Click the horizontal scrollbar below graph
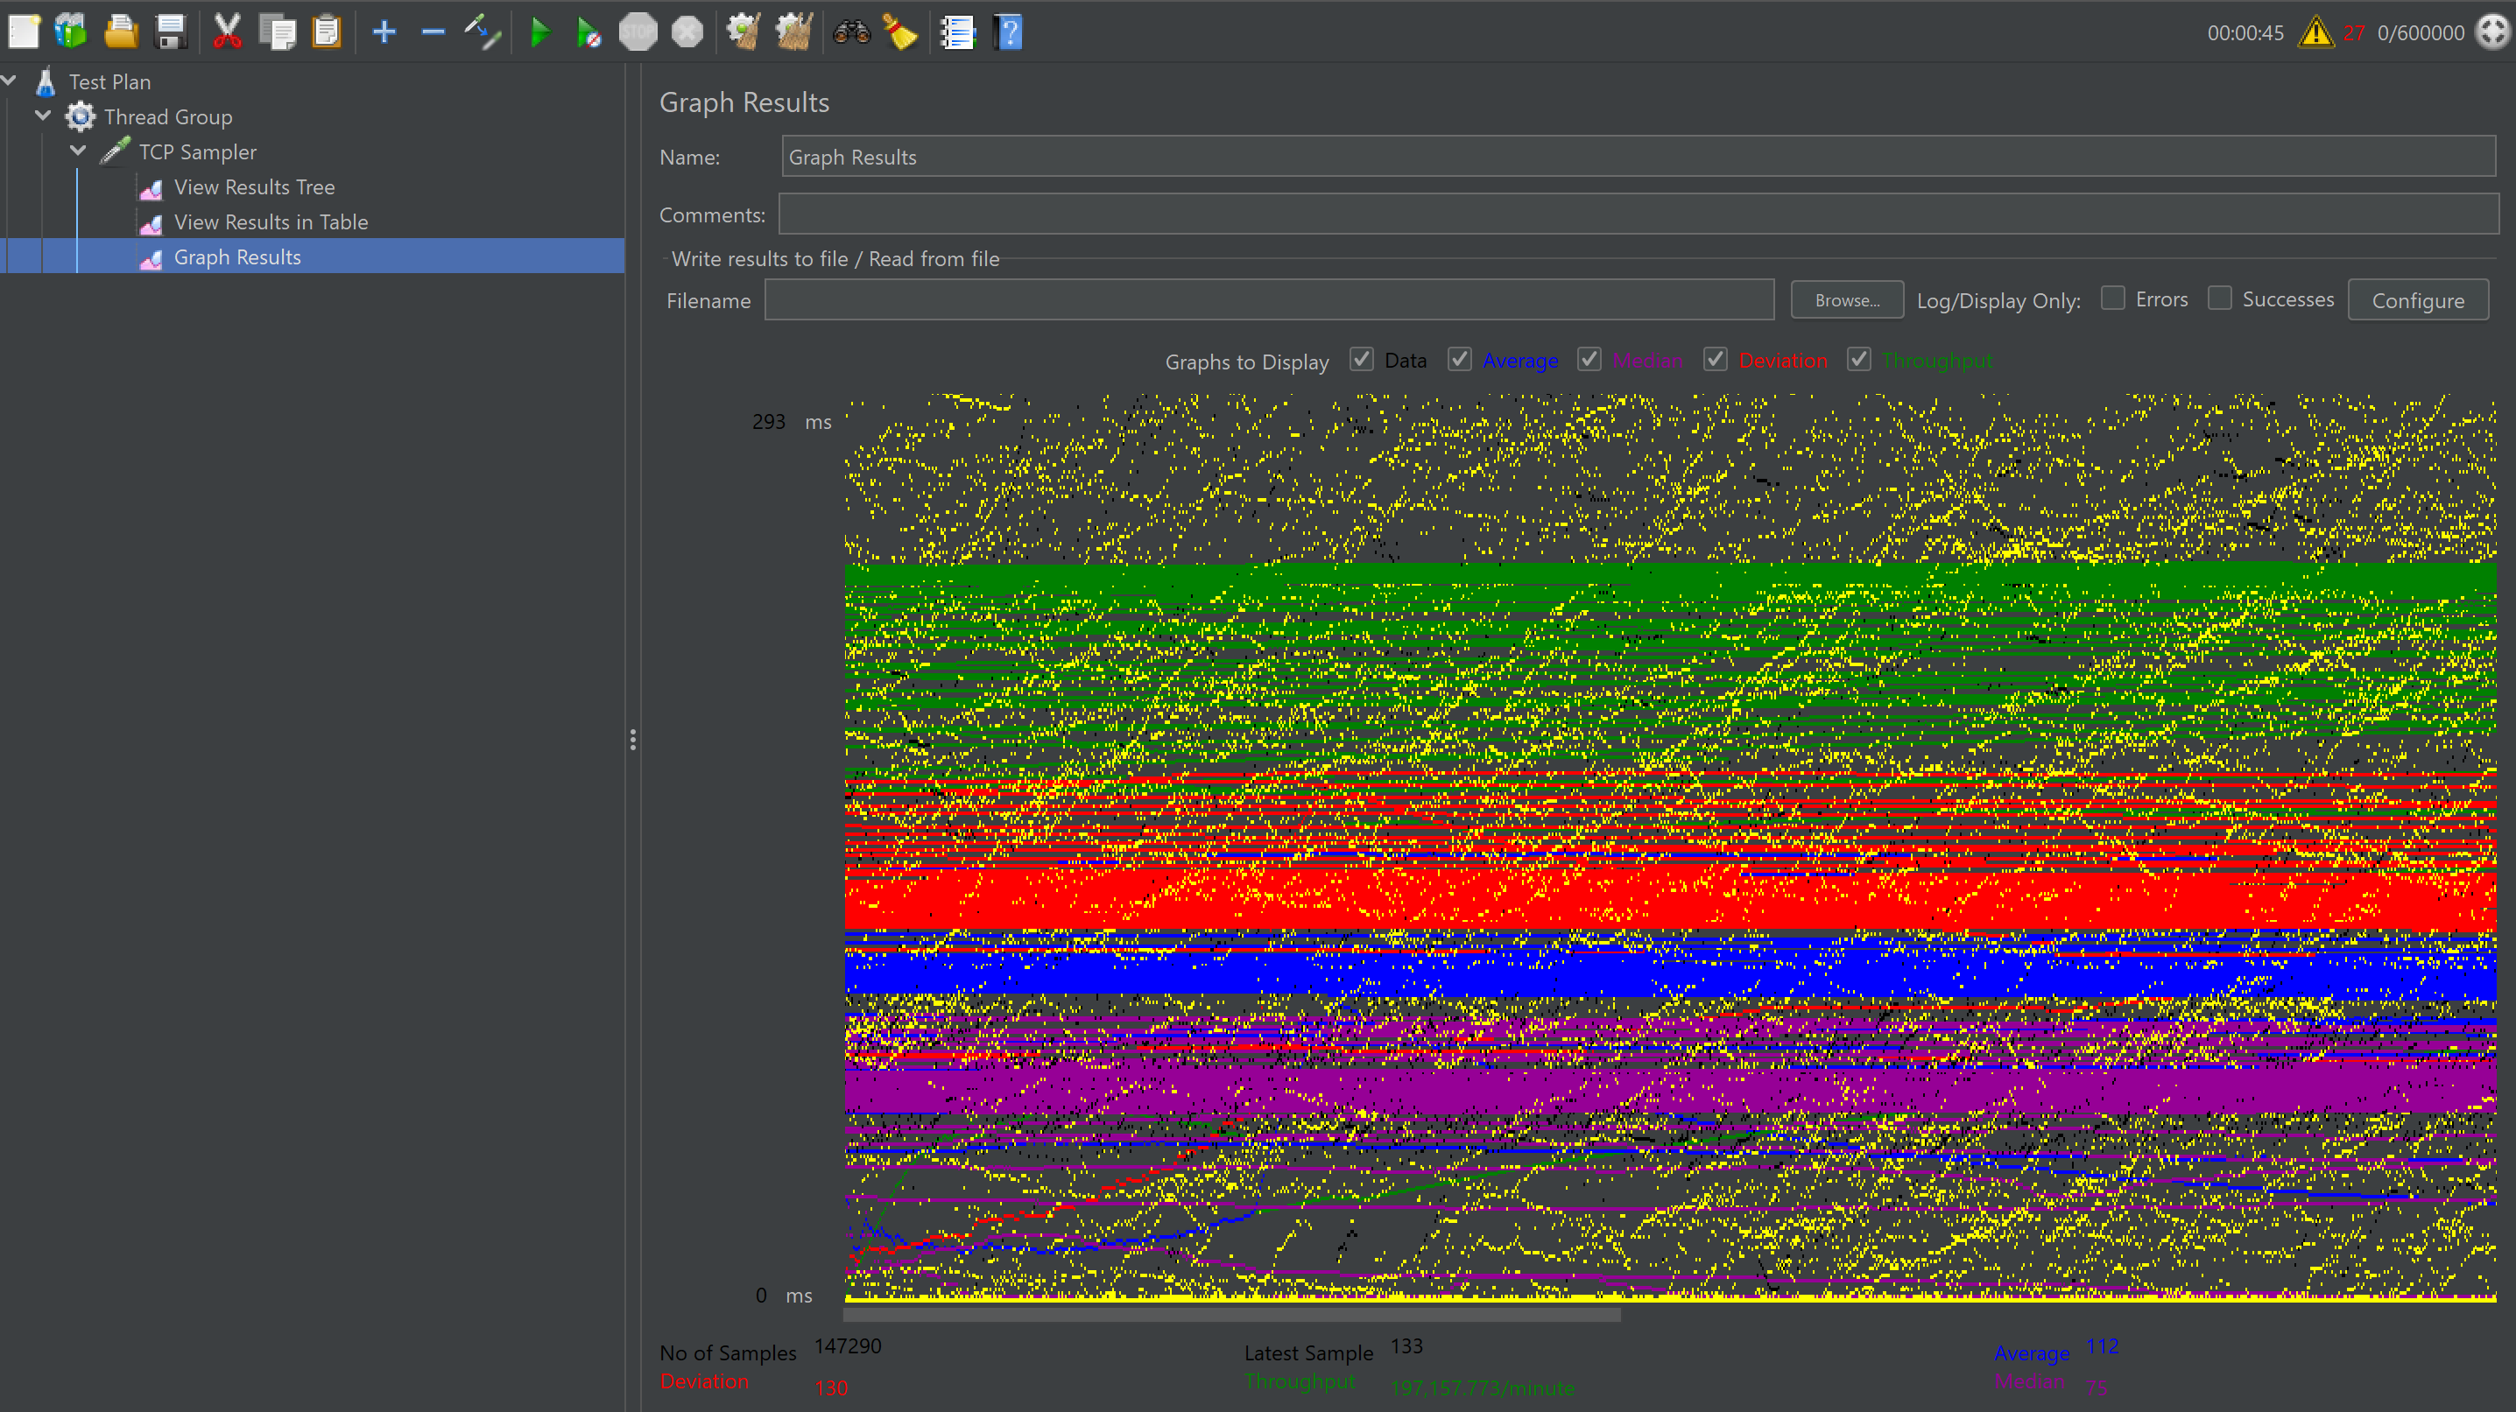Screen dimensions: 2516x1412 pos(1230,1316)
